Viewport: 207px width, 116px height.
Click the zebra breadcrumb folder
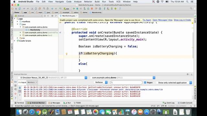75,13
